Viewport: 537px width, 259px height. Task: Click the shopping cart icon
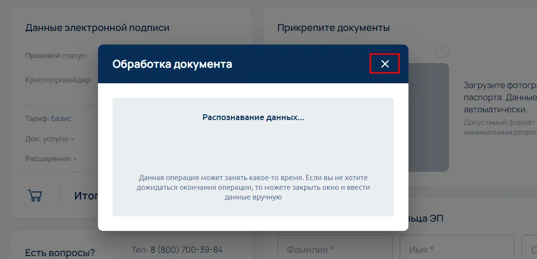click(35, 195)
